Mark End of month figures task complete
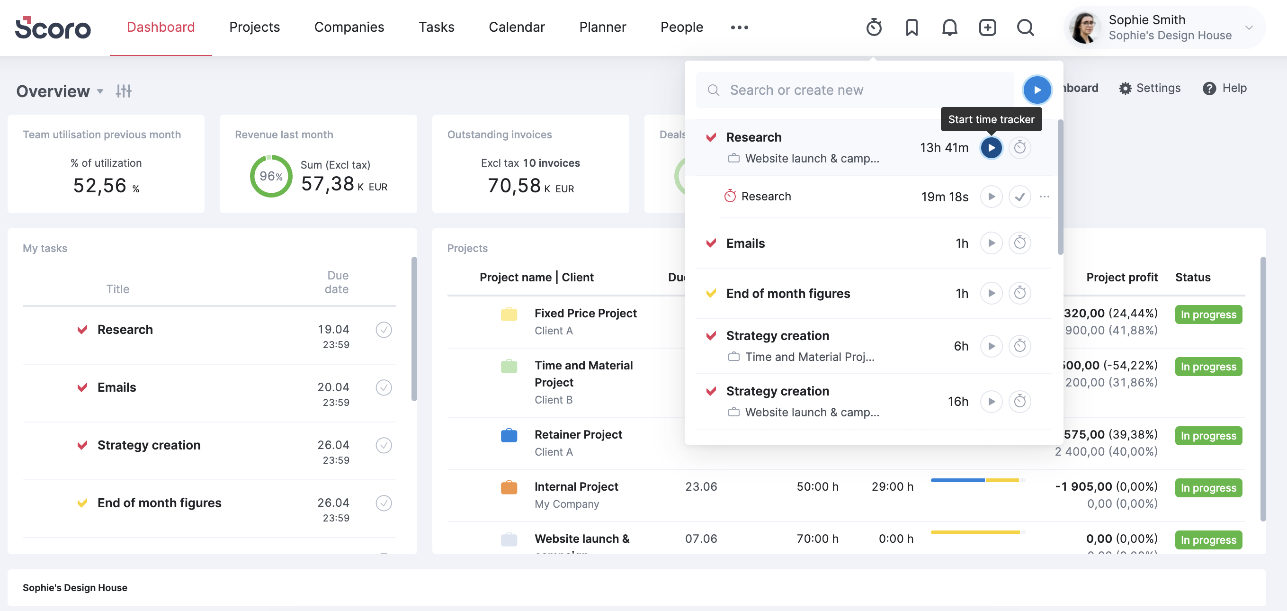Image resolution: width=1287 pixels, height=611 pixels. click(383, 503)
